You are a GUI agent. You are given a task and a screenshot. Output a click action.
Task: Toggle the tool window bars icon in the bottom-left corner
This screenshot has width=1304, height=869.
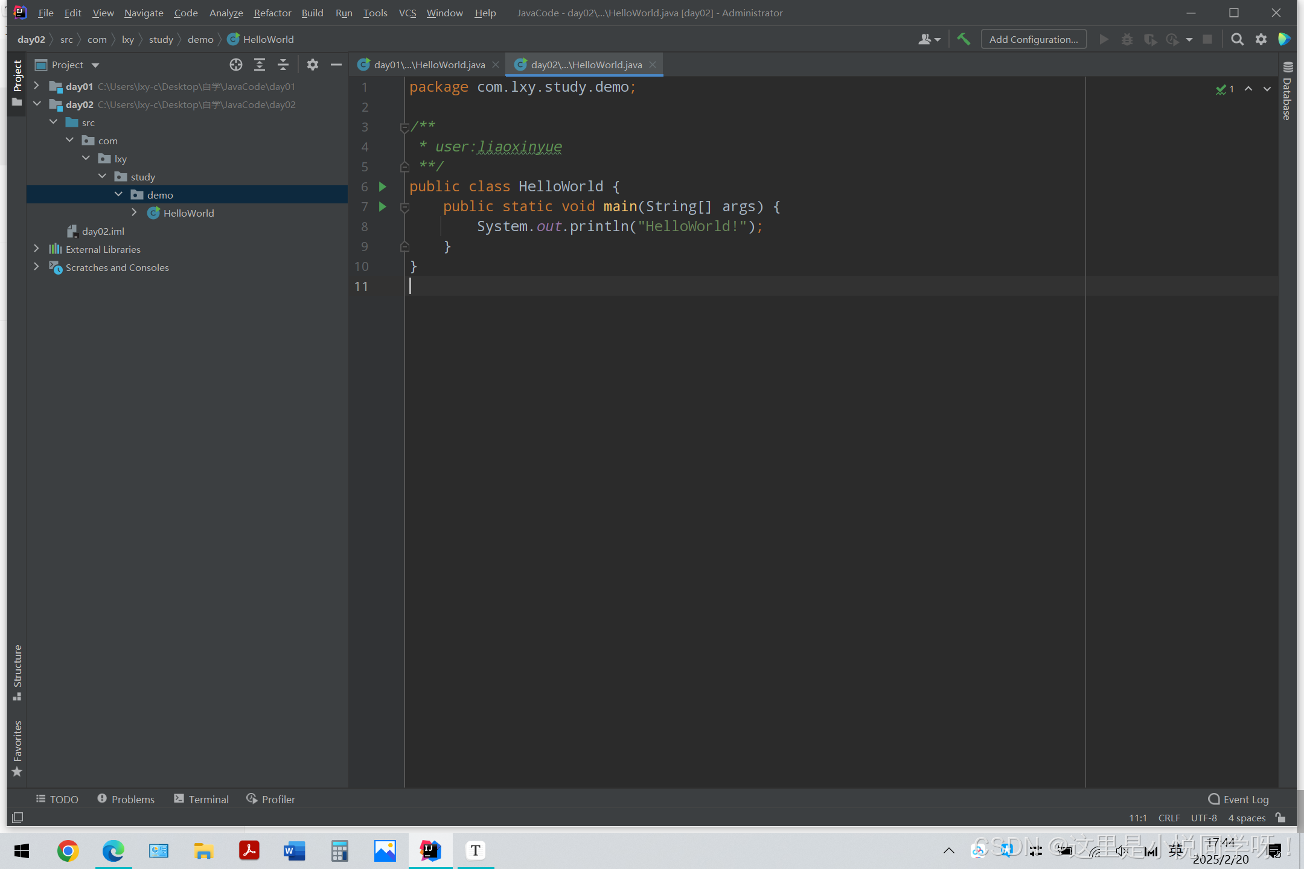point(18,817)
